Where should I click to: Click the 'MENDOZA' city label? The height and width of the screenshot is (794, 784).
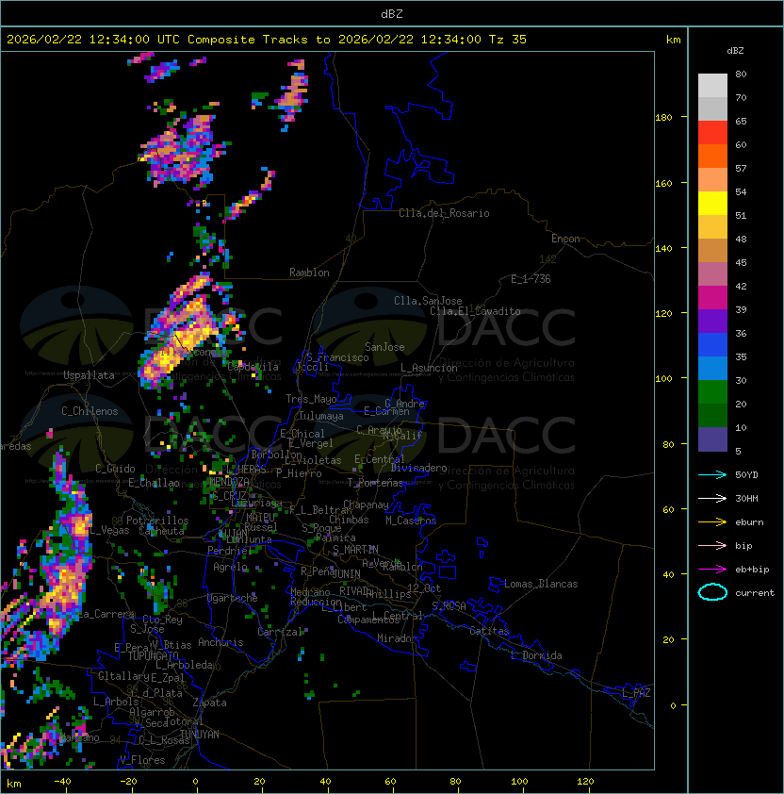[229, 481]
